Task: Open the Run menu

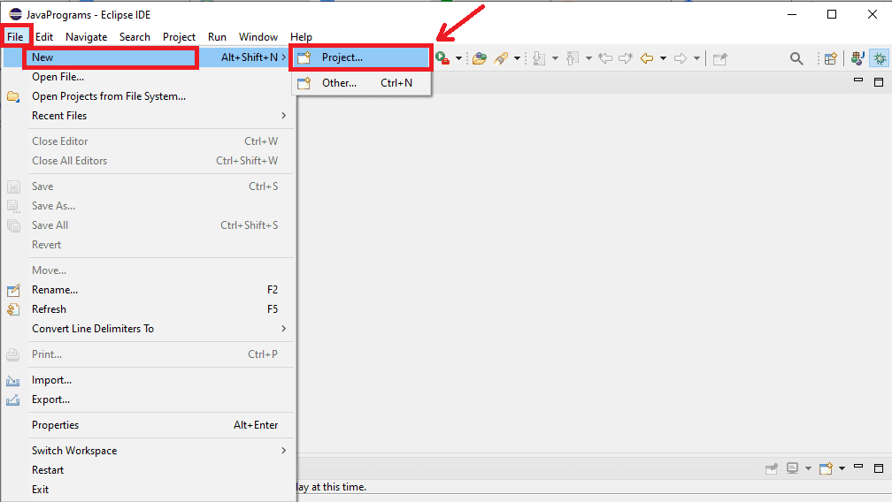Action: (217, 37)
